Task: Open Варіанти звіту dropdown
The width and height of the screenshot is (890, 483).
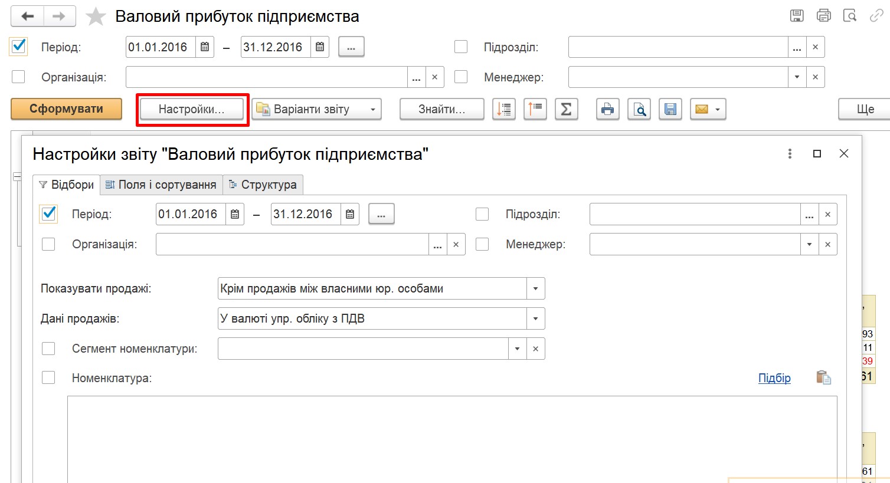Action: pyautogui.click(x=317, y=109)
